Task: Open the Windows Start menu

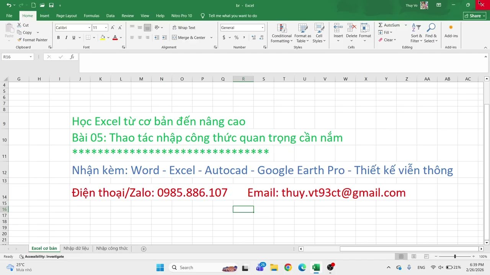Action: pos(160,267)
